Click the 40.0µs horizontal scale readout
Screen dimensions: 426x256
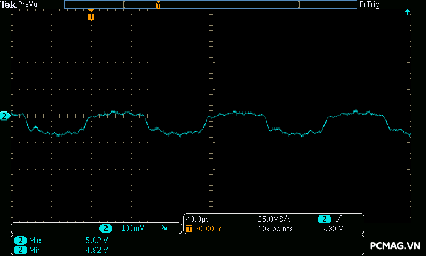(198, 219)
